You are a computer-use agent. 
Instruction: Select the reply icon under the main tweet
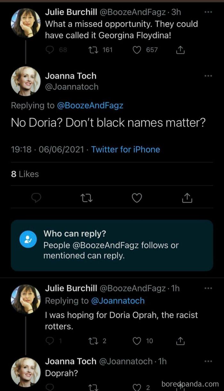point(36,198)
